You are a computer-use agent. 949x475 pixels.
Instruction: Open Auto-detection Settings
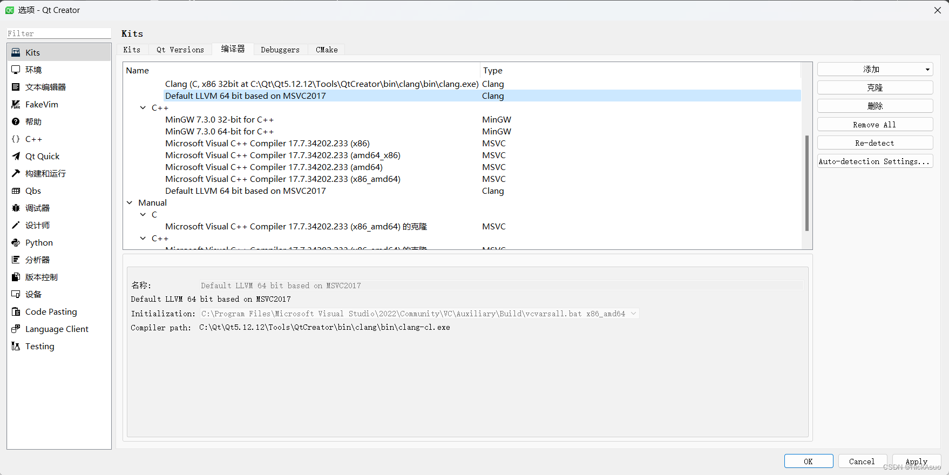tap(875, 161)
